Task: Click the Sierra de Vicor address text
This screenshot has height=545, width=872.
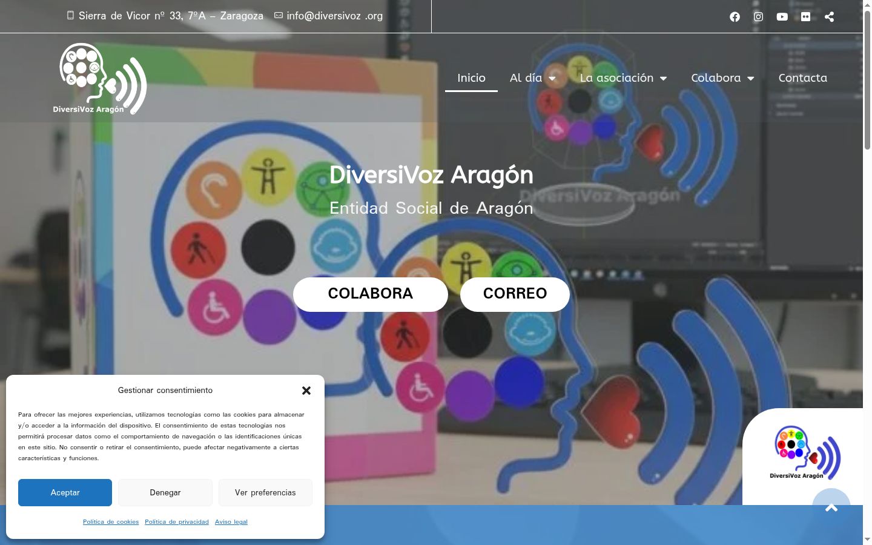Action: [x=171, y=16]
